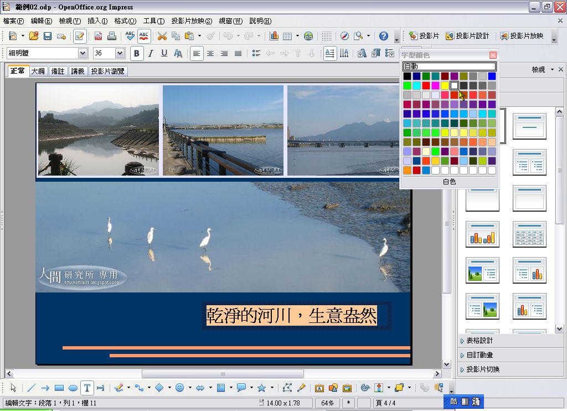Select the Rectangle drawing tool
This screenshot has width=567, height=411.
[59, 388]
